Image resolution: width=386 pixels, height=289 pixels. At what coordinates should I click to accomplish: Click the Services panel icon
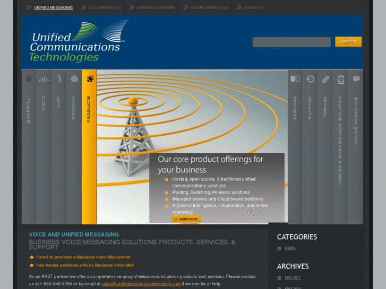click(295, 79)
